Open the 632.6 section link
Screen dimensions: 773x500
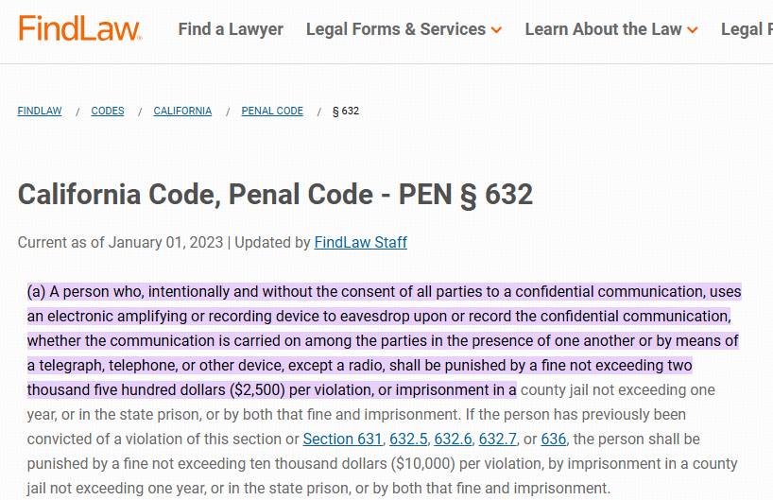tap(453, 439)
